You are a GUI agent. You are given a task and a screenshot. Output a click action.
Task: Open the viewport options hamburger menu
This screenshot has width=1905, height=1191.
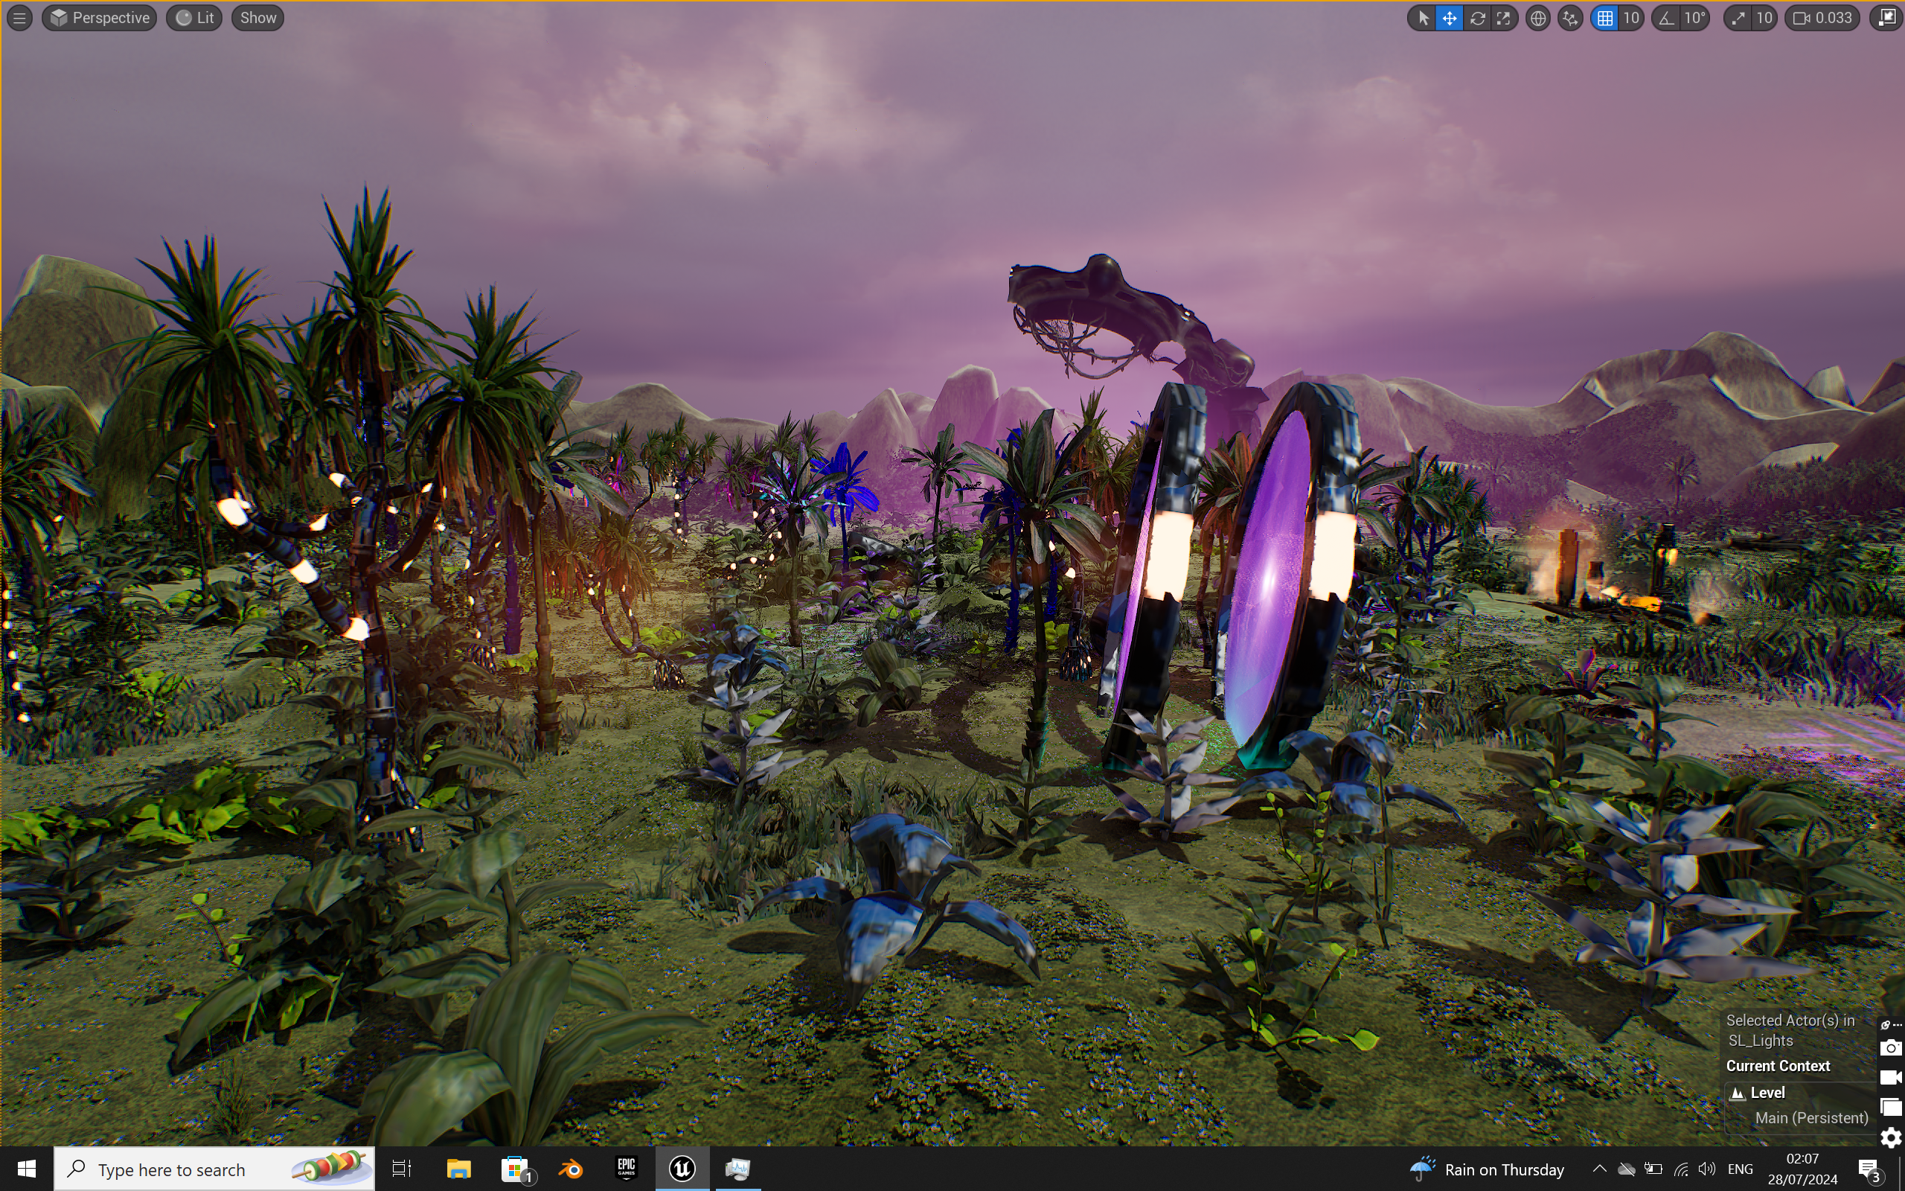pyautogui.click(x=19, y=18)
